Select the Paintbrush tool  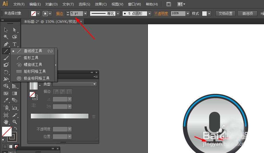6,58
